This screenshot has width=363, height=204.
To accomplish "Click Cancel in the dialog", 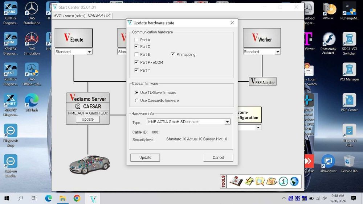I will (218, 158).
